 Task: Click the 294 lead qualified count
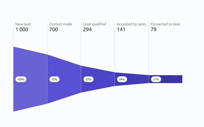87,29
